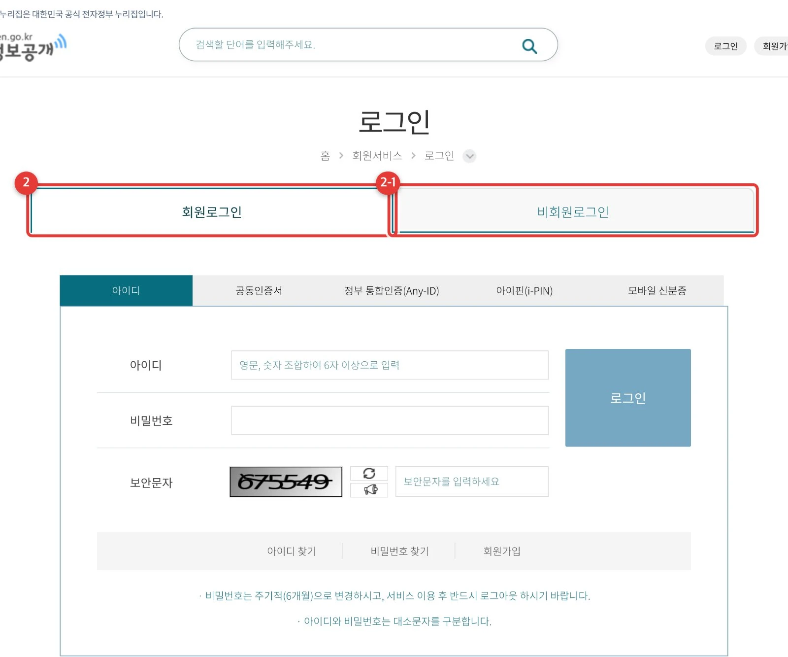
Task: Switch to 공동인증서 login tab
Action: (259, 291)
